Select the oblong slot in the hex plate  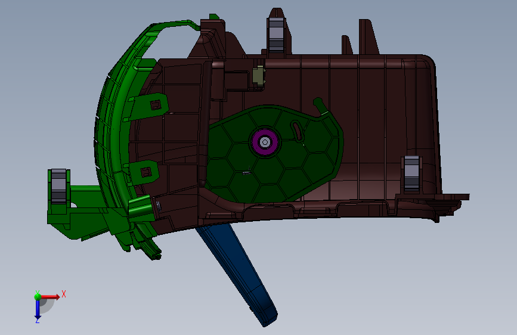click(296, 131)
